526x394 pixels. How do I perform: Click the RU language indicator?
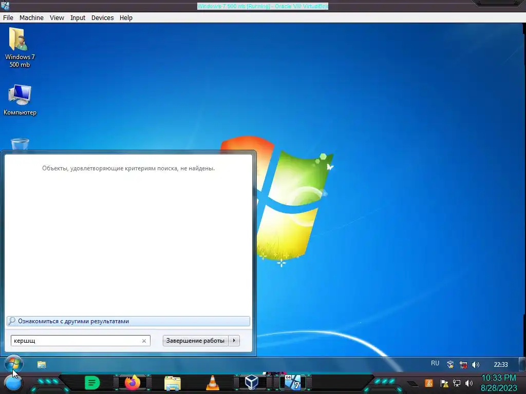click(x=435, y=363)
